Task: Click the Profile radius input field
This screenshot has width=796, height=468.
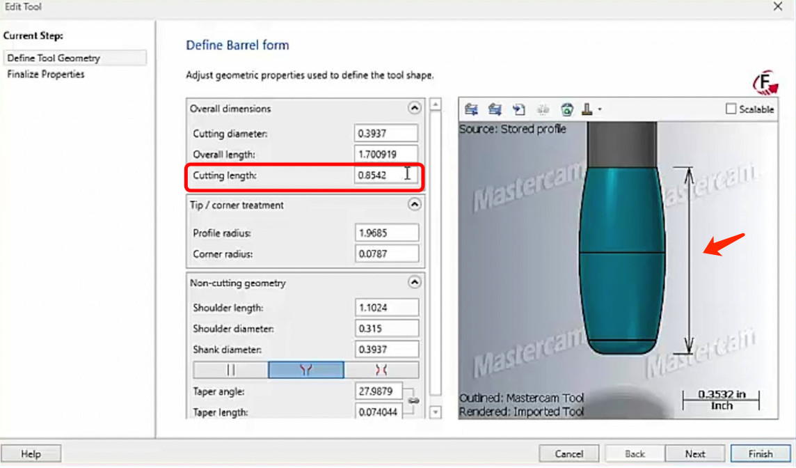Action: pyautogui.click(x=387, y=233)
